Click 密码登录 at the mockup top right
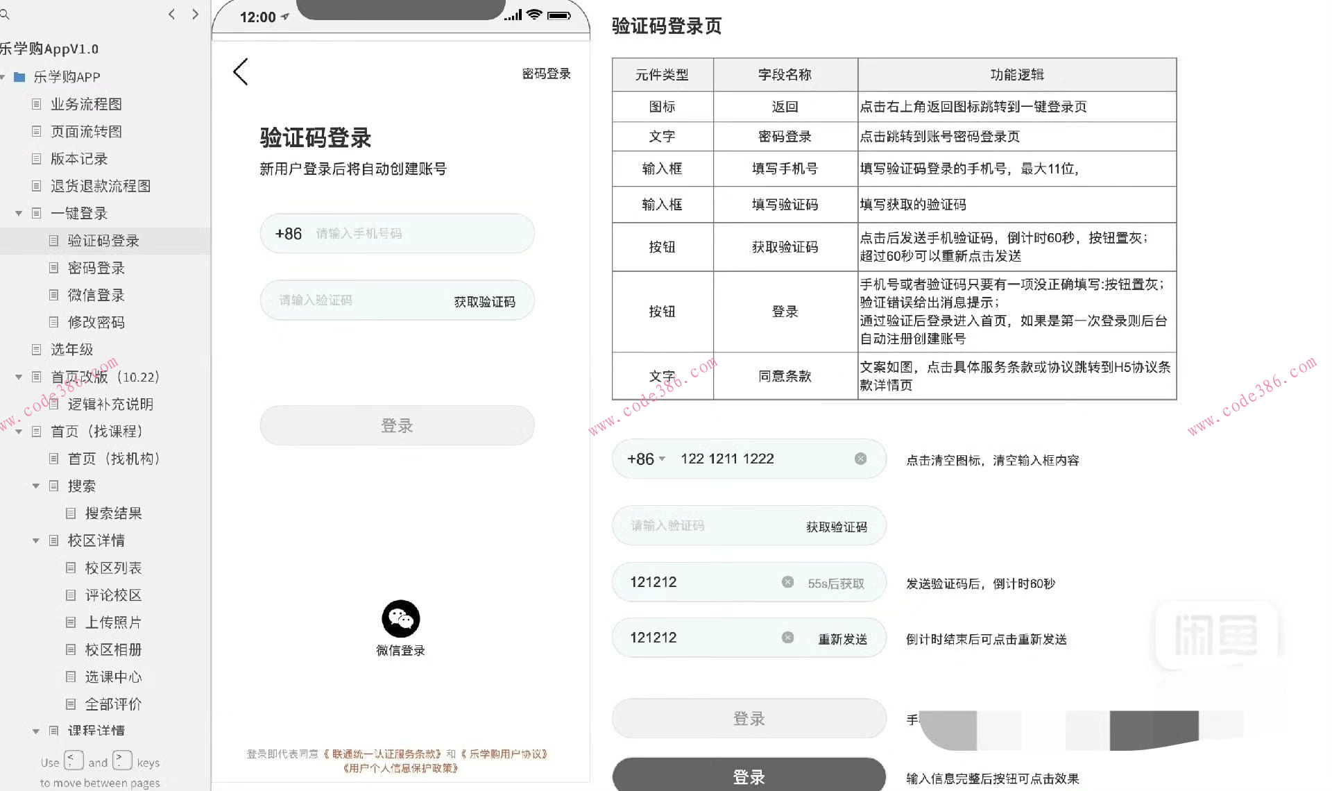This screenshot has width=1332, height=791. [545, 74]
